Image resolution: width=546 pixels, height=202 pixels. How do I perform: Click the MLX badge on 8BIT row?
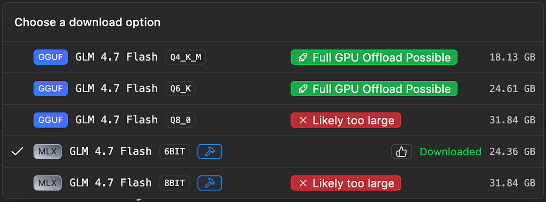point(47,183)
